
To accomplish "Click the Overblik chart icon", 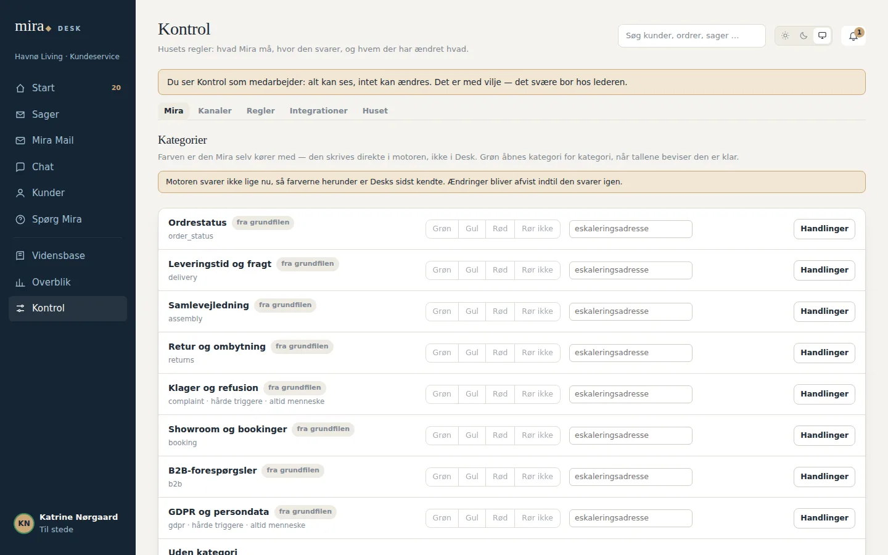I will [x=20, y=282].
